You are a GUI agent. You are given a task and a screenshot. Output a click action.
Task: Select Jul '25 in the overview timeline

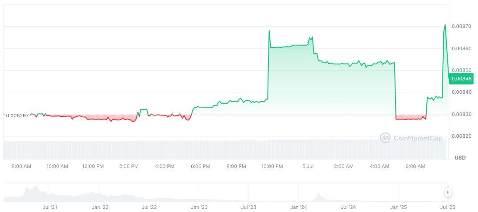(x=449, y=207)
